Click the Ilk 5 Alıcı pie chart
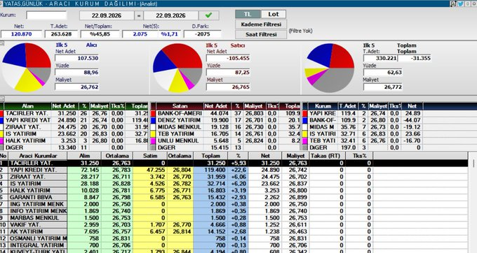The width and height of the screenshot is (477, 253). point(26,68)
